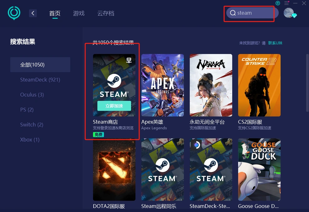
Task: Filter results by SteamDeck (921)
Action: (x=40, y=80)
